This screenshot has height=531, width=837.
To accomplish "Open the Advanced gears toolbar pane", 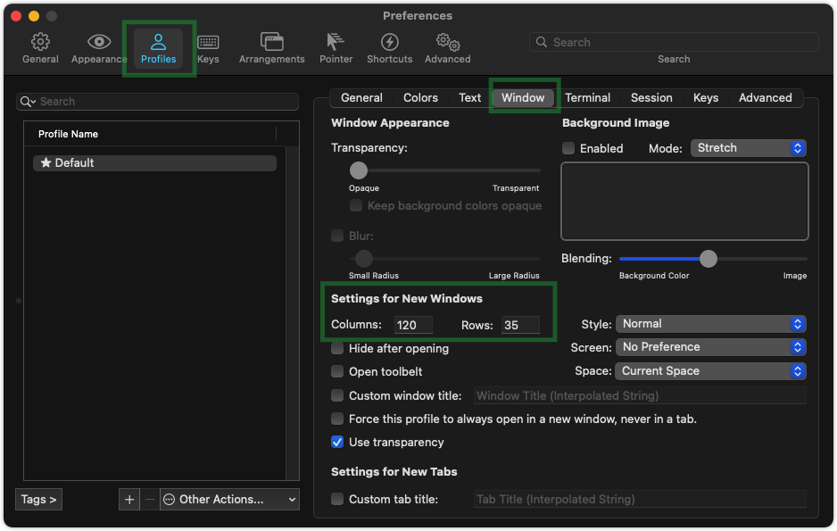I will click(x=447, y=48).
